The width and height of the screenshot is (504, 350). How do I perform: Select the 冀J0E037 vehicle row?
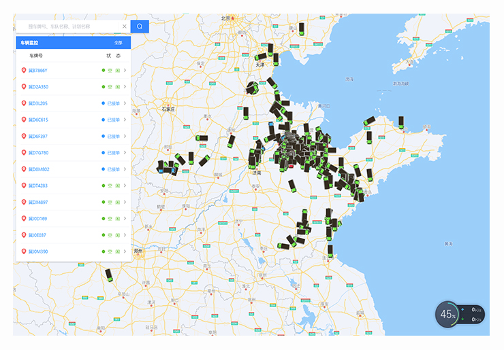pyautogui.click(x=68, y=235)
